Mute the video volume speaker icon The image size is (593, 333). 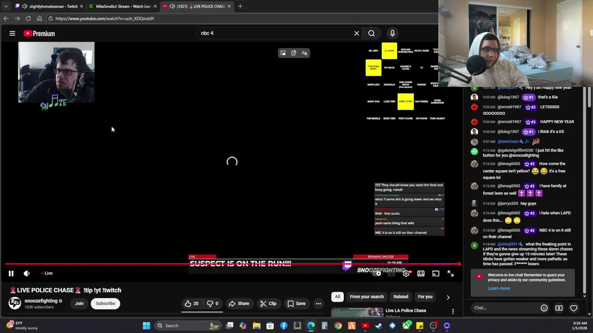[26, 273]
